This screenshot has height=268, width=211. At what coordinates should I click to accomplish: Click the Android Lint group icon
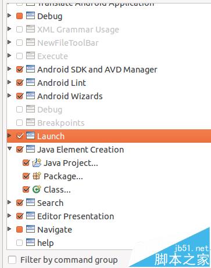pyautogui.click(x=30, y=82)
